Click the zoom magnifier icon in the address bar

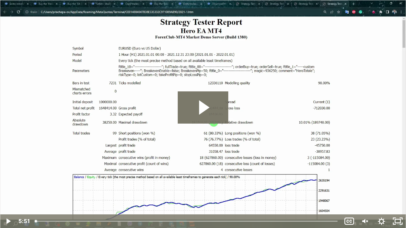point(325,12)
